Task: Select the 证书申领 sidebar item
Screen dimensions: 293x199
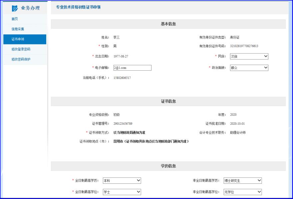Action: pyautogui.click(x=18, y=39)
